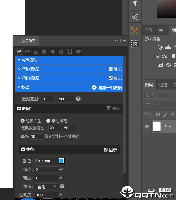
Task: Lock position move arrows icon
Action: point(172,114)
